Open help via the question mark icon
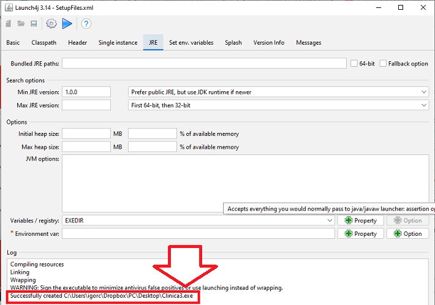The width and height of the screenshot is (435, 305). [86, 23]
